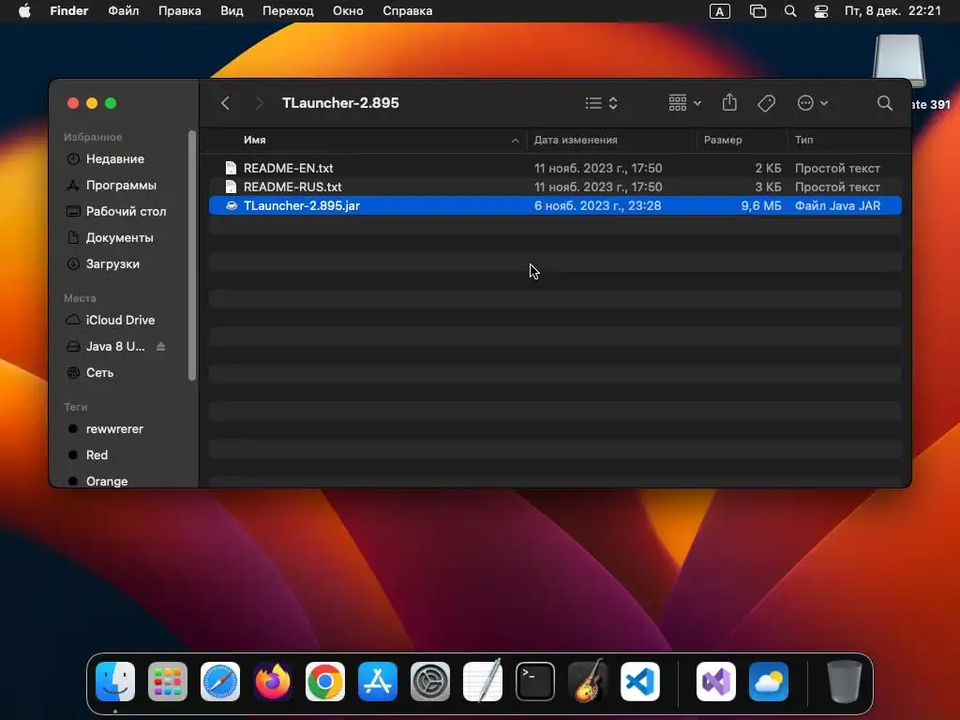
Task: Open TextEdit from the Dock
Action: coord(483,681)
